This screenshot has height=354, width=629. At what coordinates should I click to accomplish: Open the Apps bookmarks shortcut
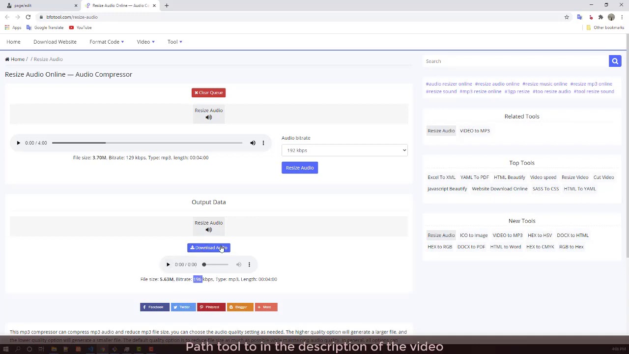[13, 28]
